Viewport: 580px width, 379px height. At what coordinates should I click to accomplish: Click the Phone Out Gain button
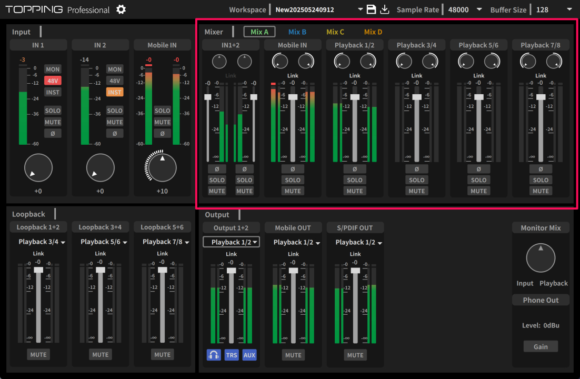pyautogui.click(x=541, y=346)
